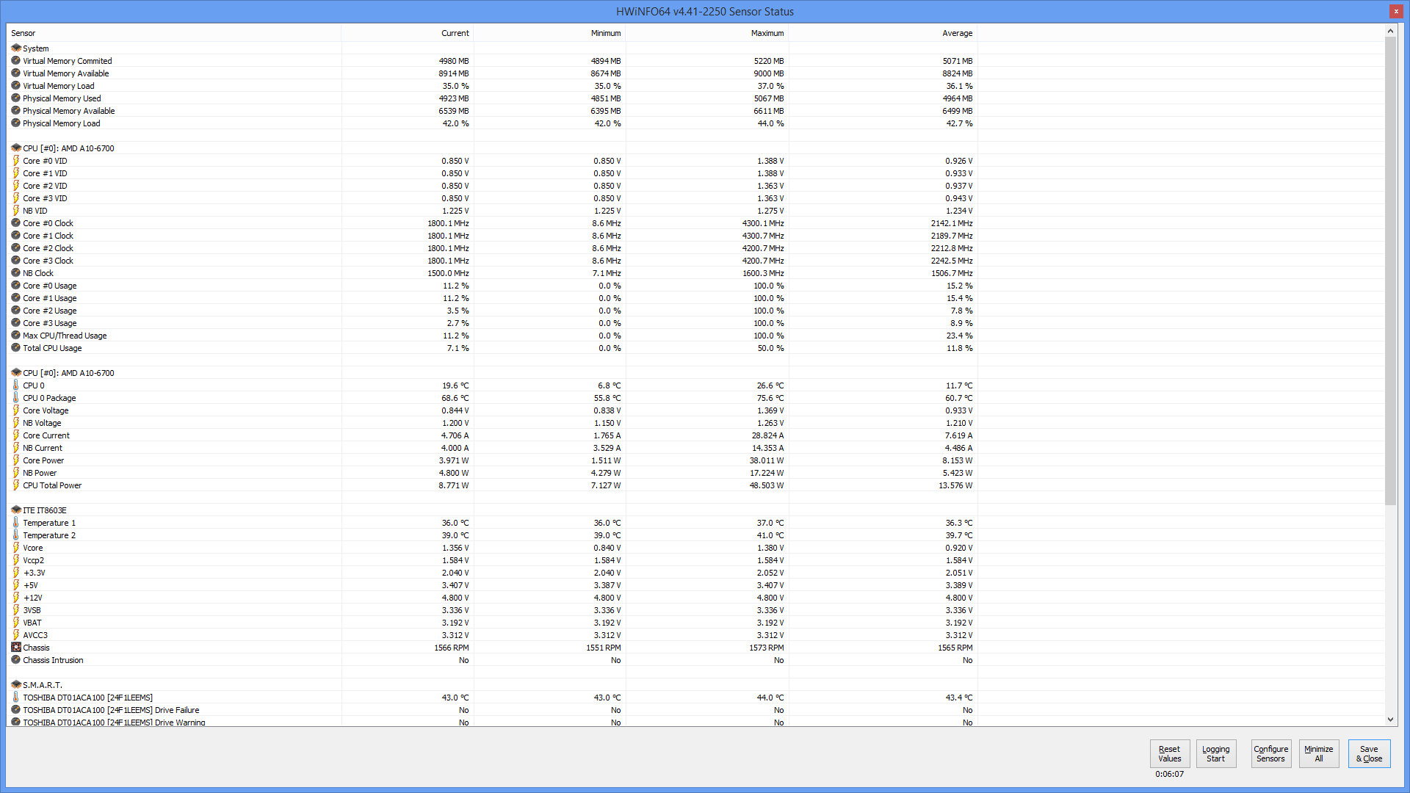Click the TOSHIBA drive temperature thermometer icon

tap(16, 698)
